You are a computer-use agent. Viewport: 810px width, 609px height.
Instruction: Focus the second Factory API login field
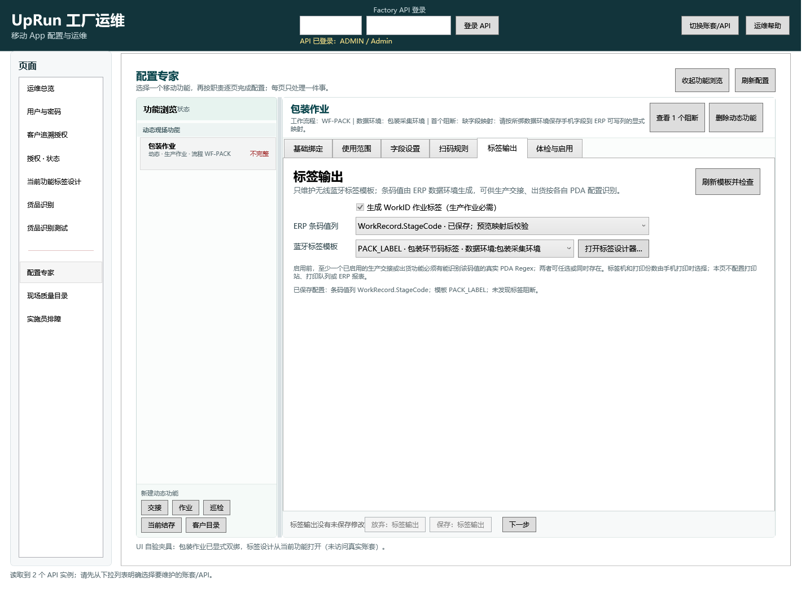click(x=408, y=25)
